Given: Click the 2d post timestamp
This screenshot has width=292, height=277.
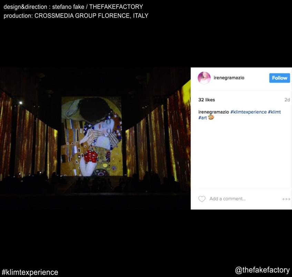Looking at the screenshot, I should coord(287,100).
